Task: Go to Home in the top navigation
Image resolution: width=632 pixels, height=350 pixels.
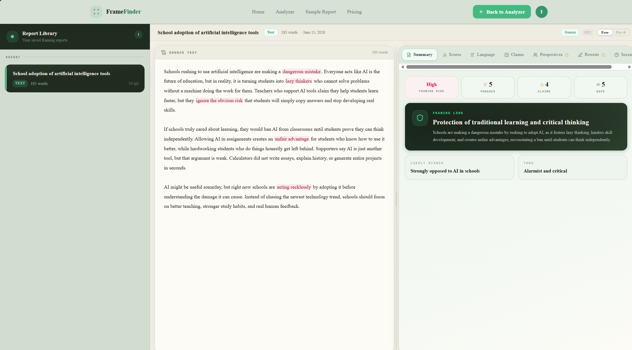Action: pyautogui.click(x=258, y=12)
